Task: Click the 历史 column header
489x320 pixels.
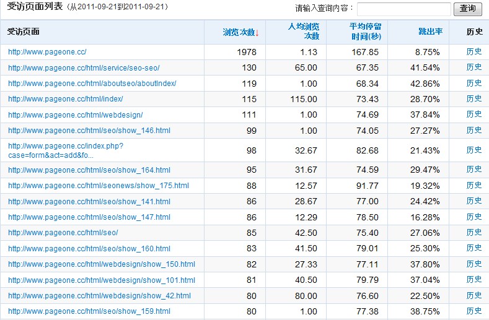Action: pyautogui.click(x=474, y=32)
